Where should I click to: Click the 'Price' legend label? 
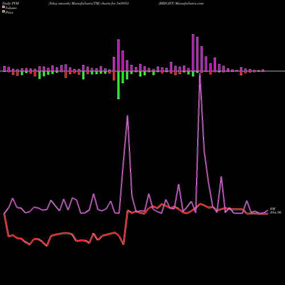tap(9, 13)
